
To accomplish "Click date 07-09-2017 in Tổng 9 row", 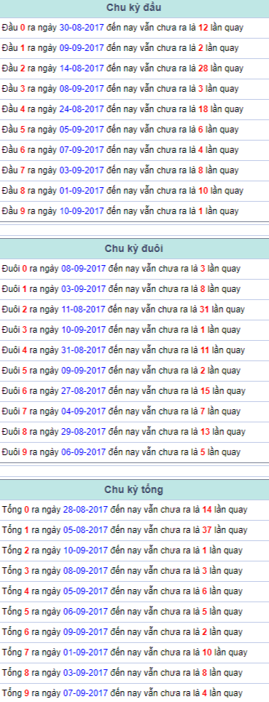I will tap(85, 693).
